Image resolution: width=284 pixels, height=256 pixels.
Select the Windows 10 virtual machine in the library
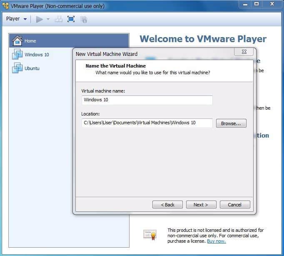pyautogui.click(x=37, y=55)
